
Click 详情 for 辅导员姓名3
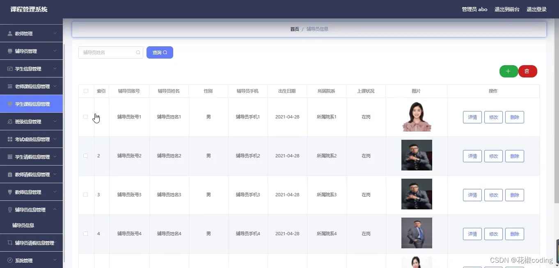(x=472, y=195)
